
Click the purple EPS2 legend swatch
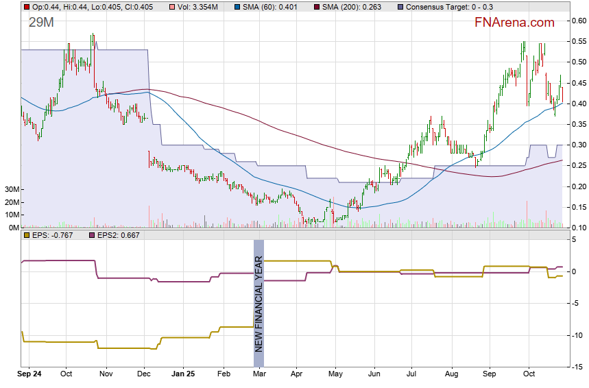point(93,236)
